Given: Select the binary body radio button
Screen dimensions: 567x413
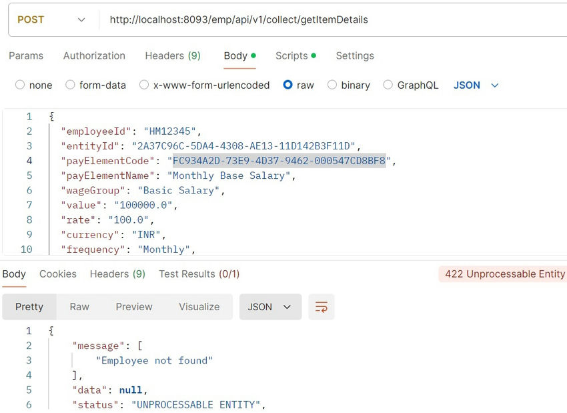Looking at the screenshot, I should tap(332, 85).
